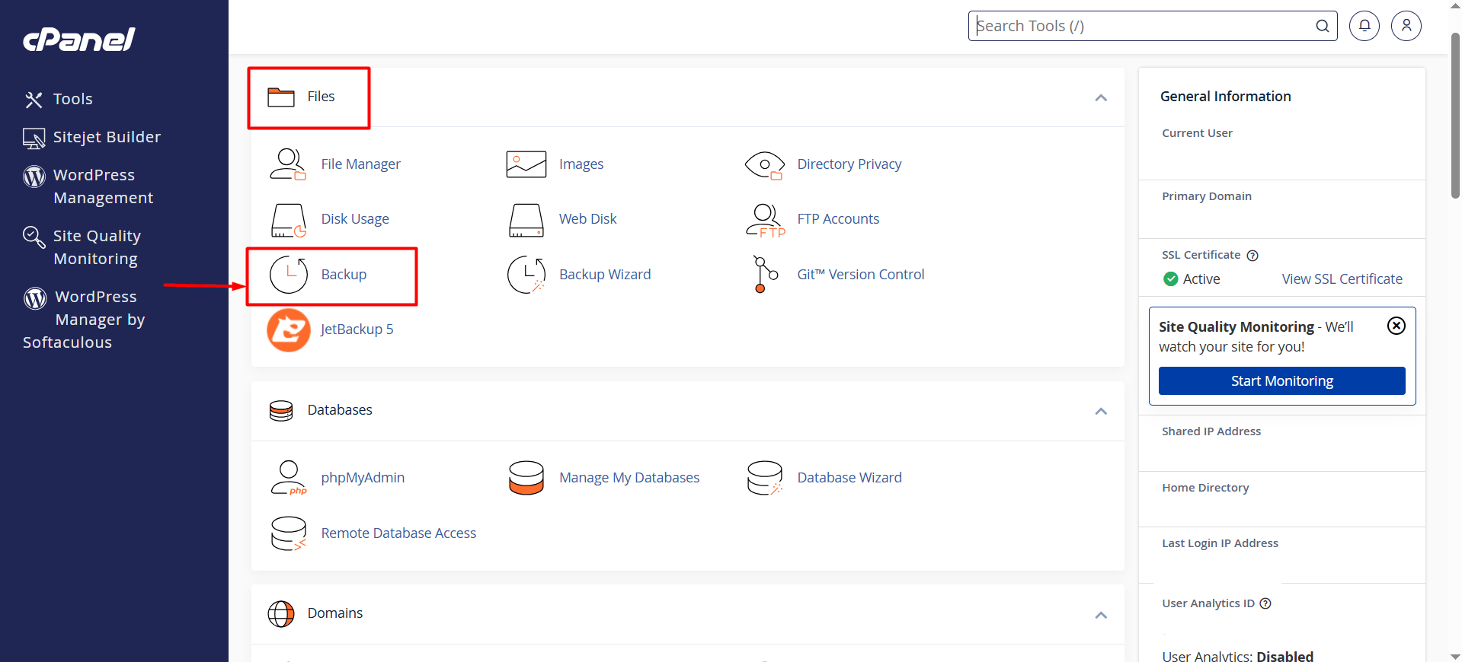
Task: Open the phpMyAdmin icon
Action: tap(288, 478)
